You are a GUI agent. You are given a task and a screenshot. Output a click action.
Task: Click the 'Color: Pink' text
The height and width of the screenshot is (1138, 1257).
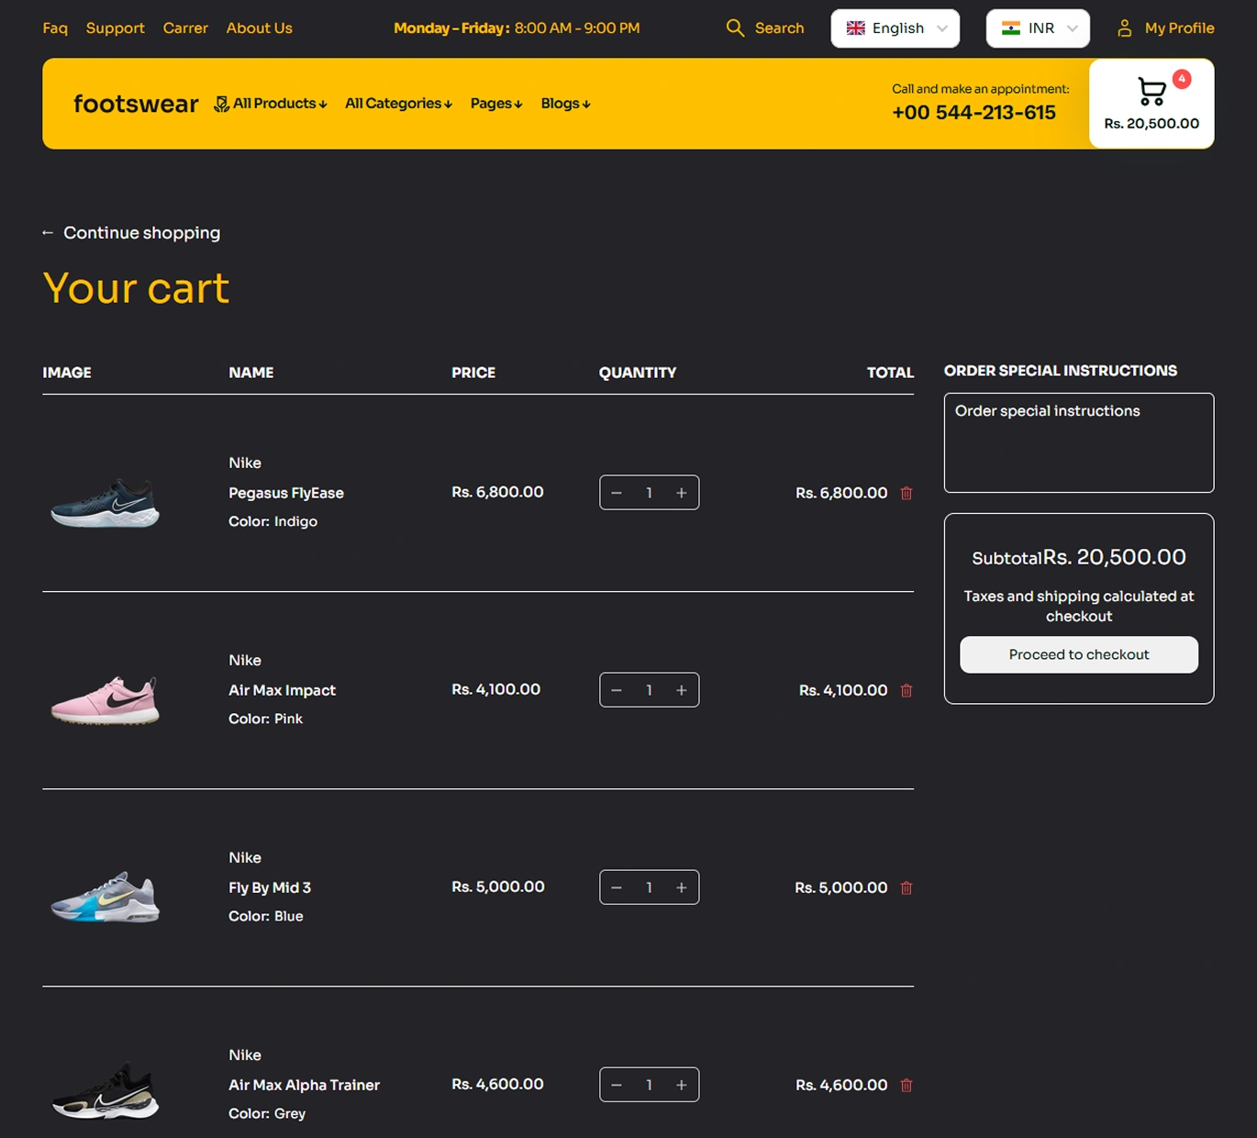click(265, 719)
